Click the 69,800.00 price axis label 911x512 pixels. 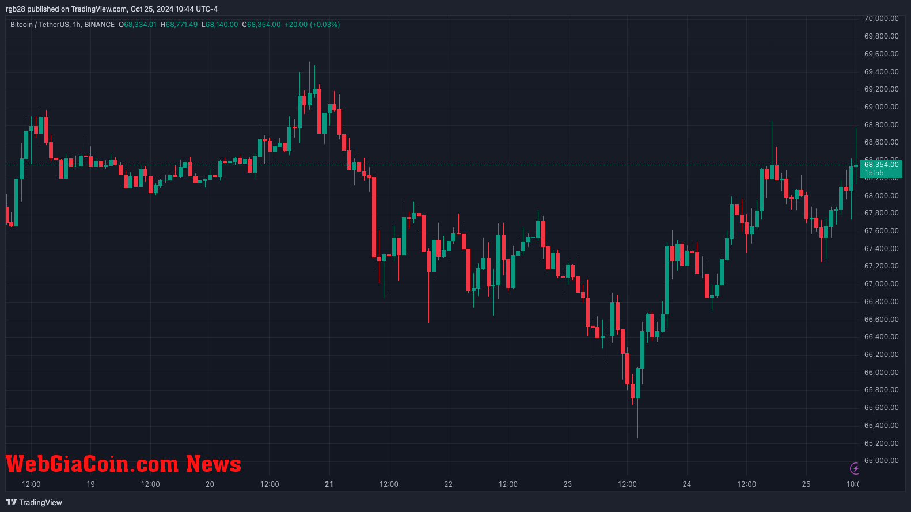click(x=882, y=36)
